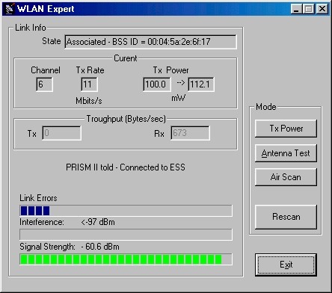Click the Tx Power field showing 112.1
The width and height of the screenshot is (332, 293).
201,84
